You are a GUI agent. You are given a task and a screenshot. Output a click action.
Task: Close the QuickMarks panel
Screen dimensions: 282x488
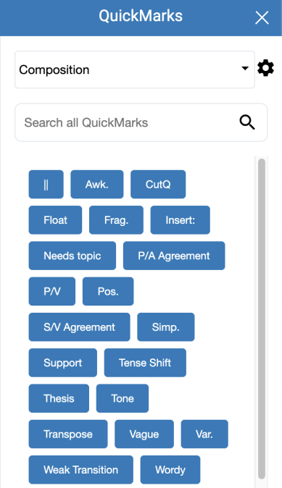(262, 18)
